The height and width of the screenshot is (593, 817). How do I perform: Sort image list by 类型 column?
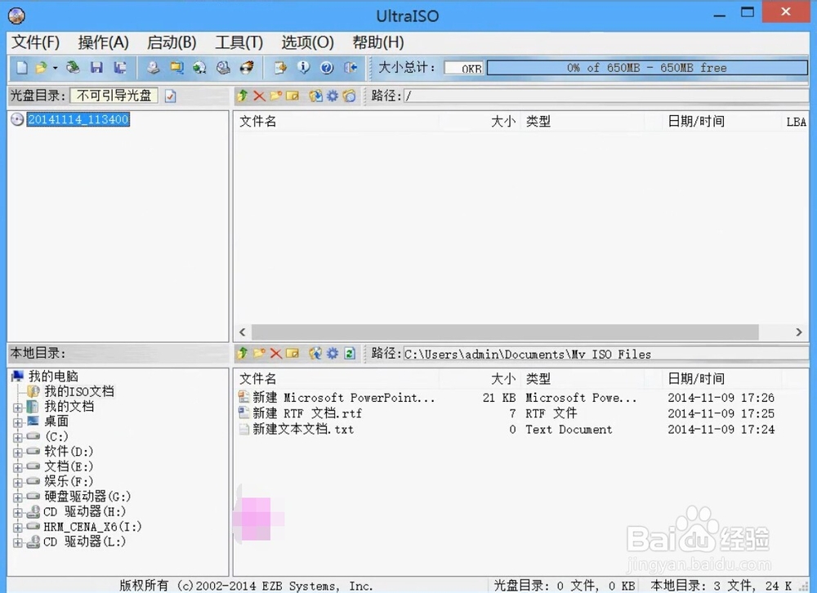point(538,122)
